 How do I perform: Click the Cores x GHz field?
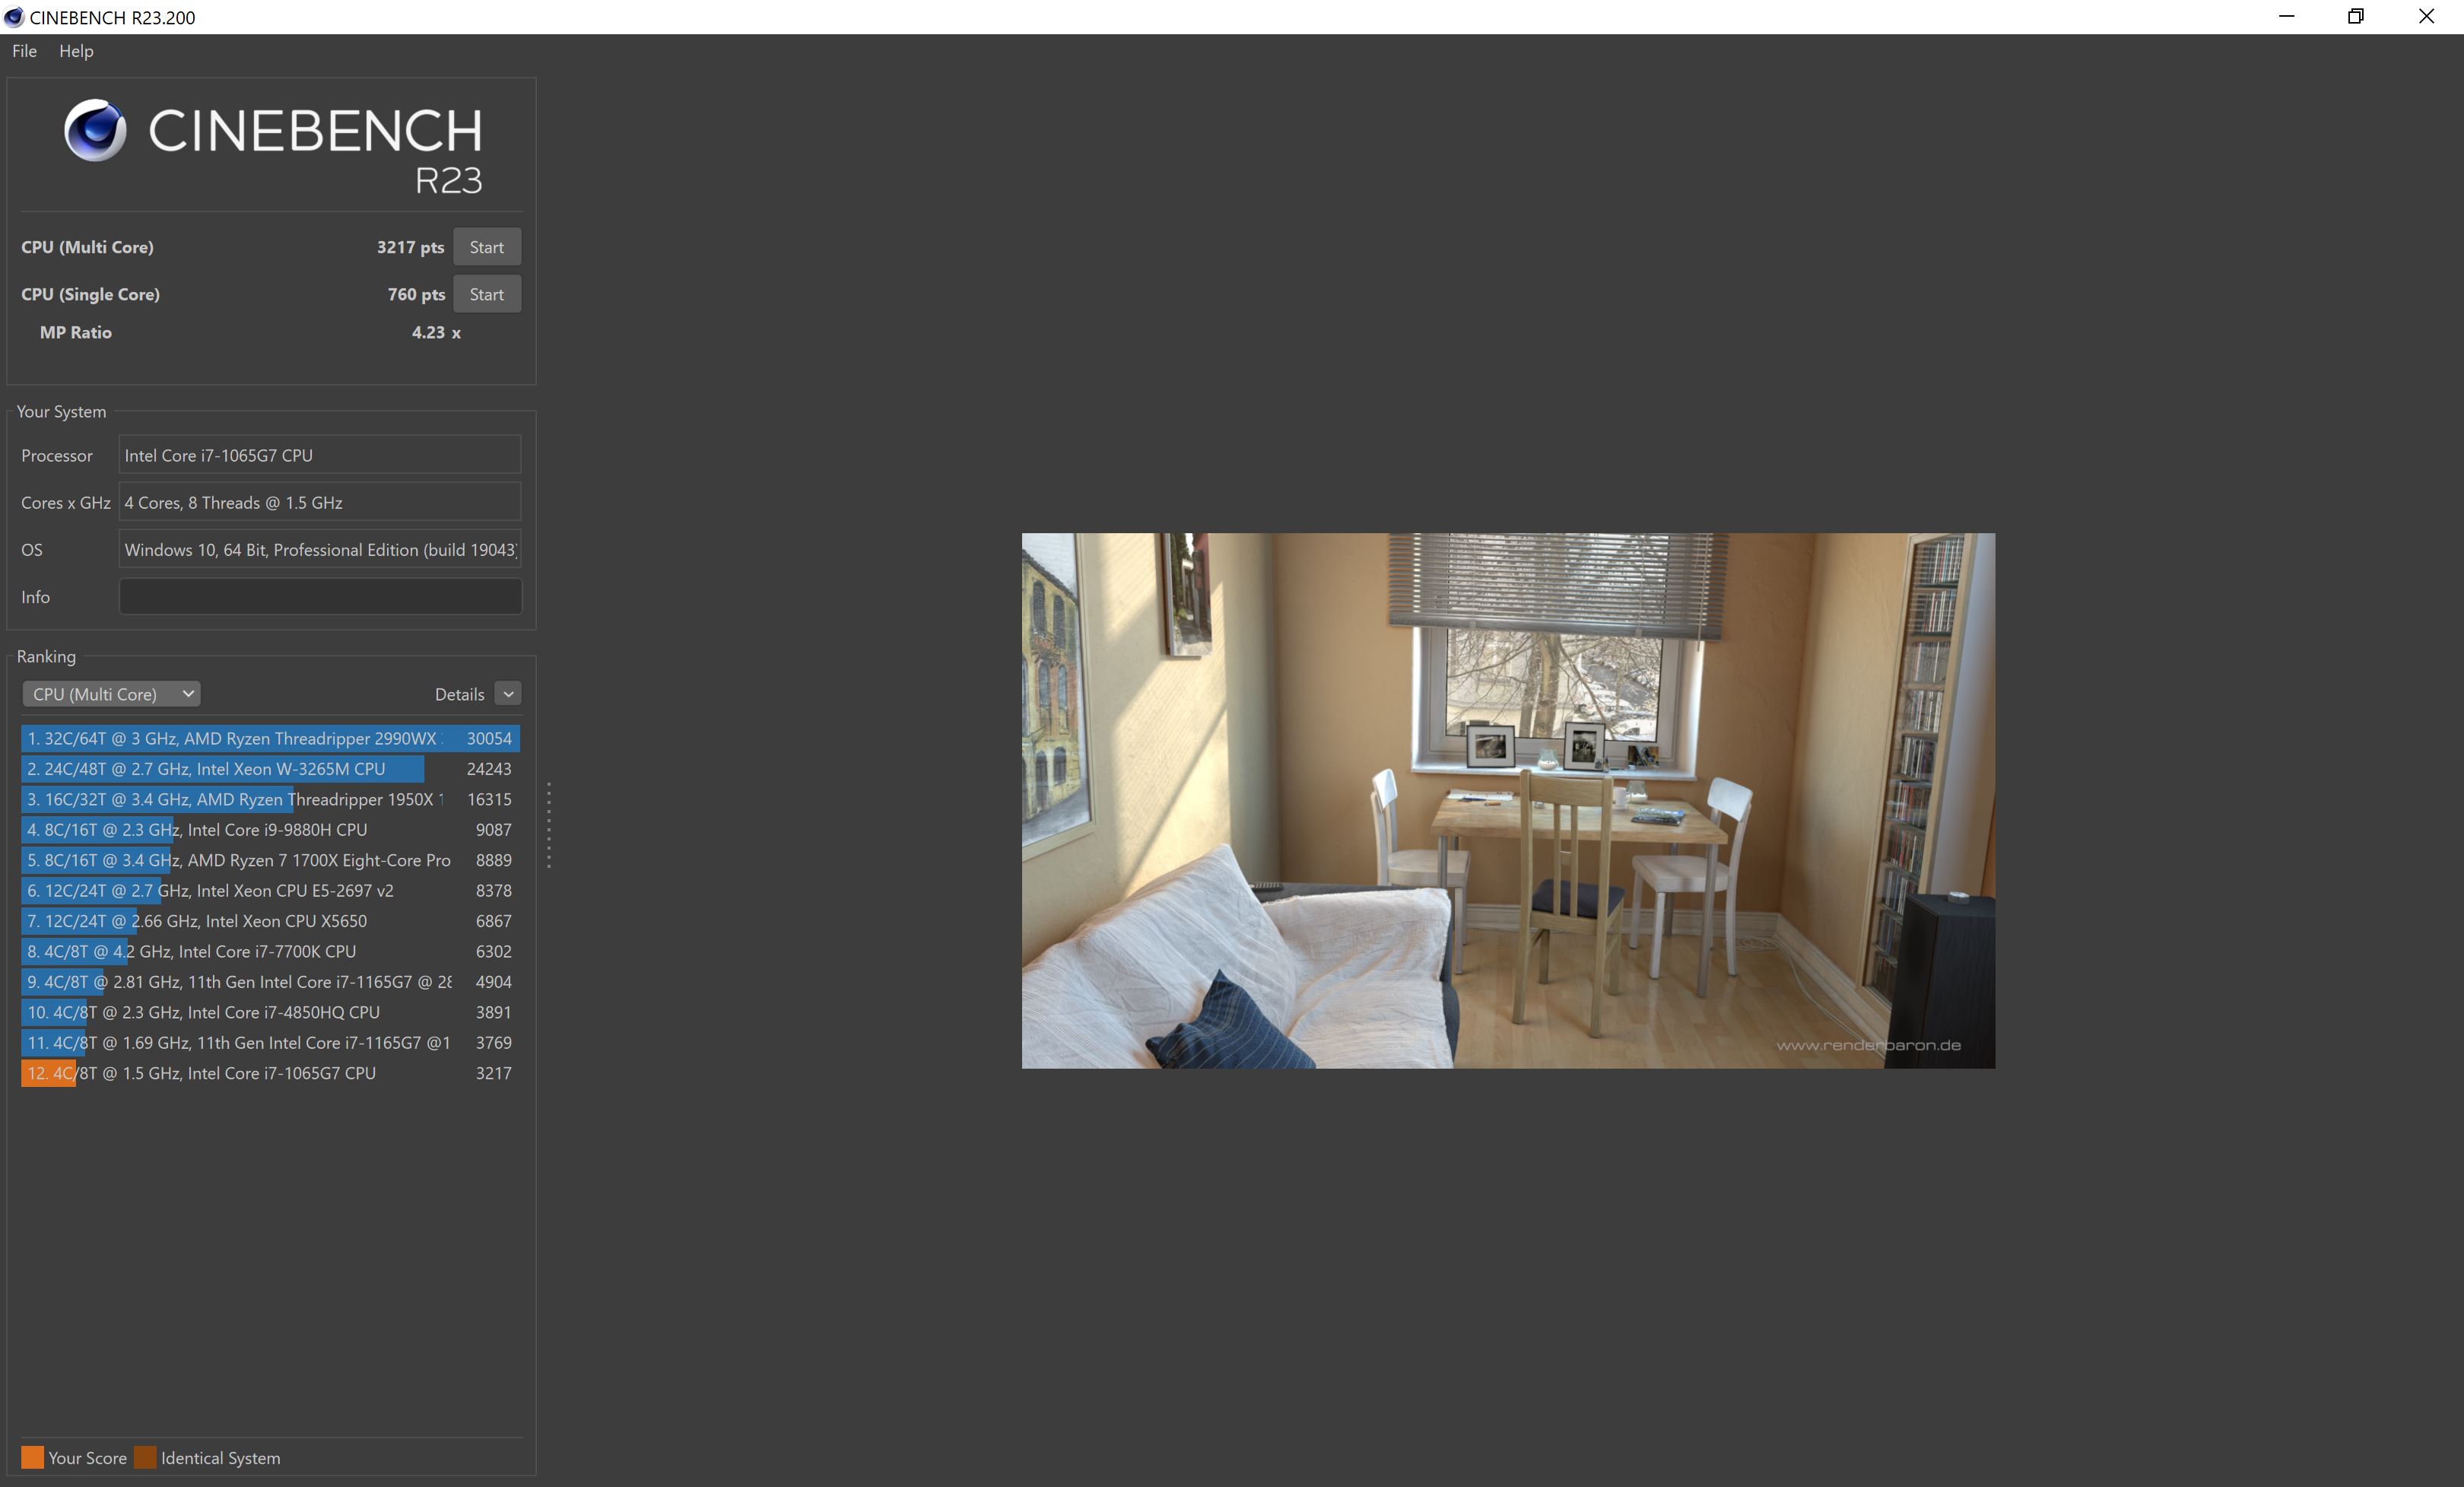(320, 502)
